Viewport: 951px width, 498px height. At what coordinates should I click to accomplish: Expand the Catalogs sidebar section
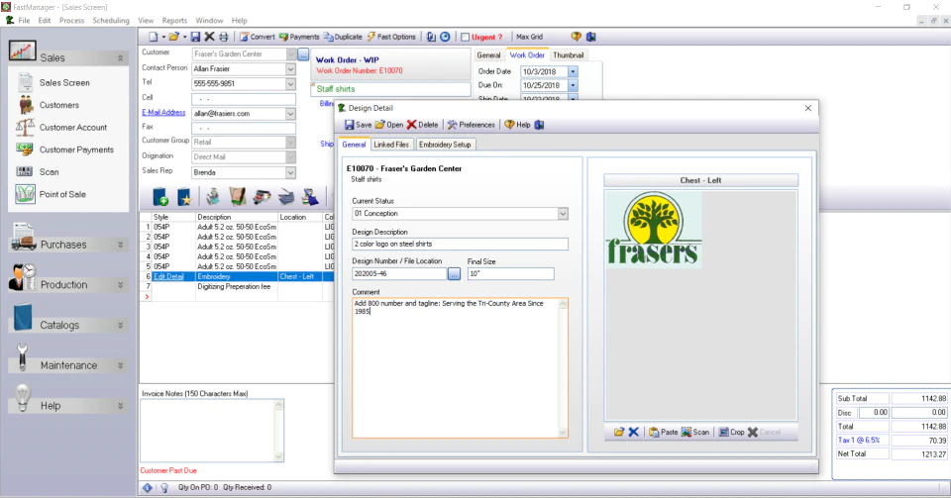pyautogui.click(x=120, y=326)
